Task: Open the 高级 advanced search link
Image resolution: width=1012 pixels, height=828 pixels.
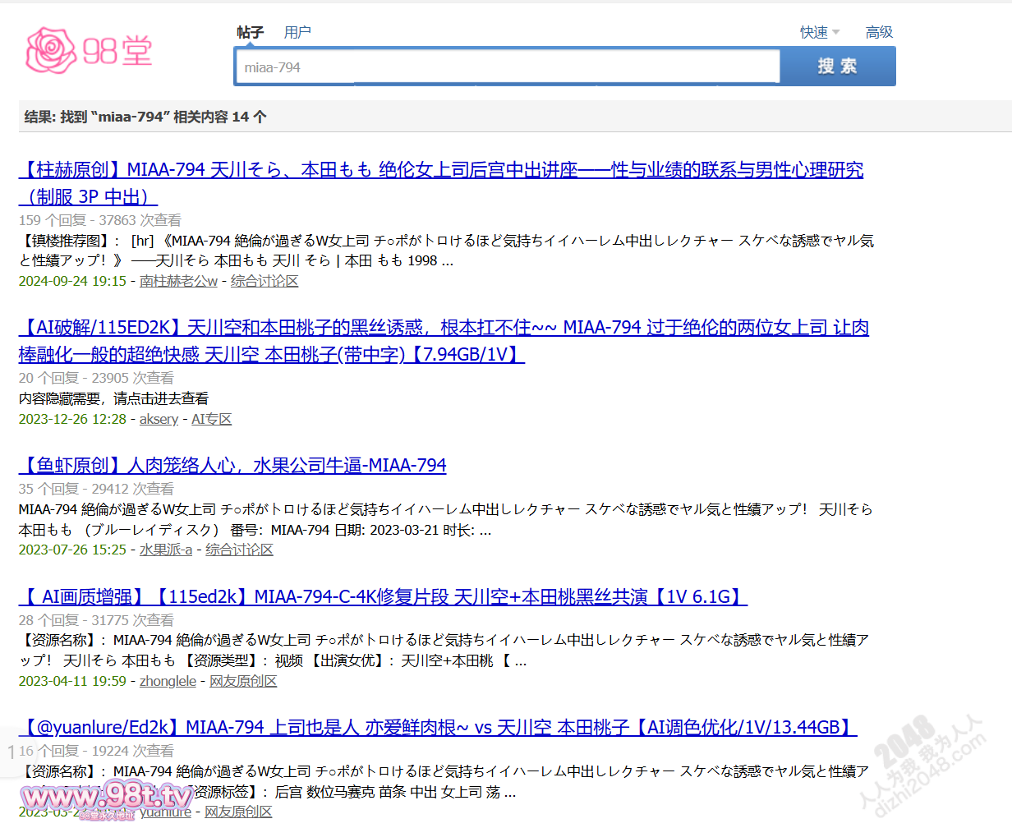Action: (x=879, y=32)
